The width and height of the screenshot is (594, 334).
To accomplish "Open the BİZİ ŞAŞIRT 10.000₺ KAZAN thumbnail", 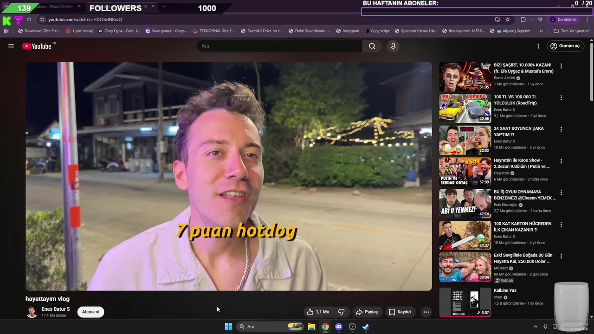I will (465, 77).
